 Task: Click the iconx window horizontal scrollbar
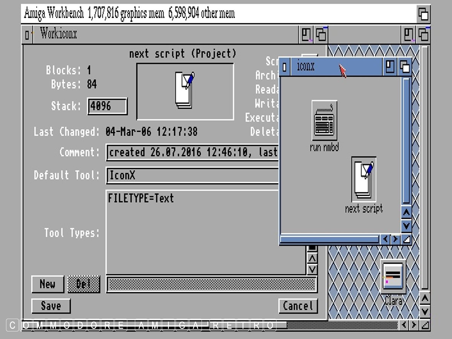330,239
